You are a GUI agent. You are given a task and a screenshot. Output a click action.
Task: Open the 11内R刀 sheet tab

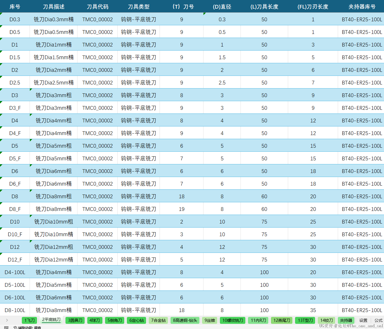pos(258,320)
